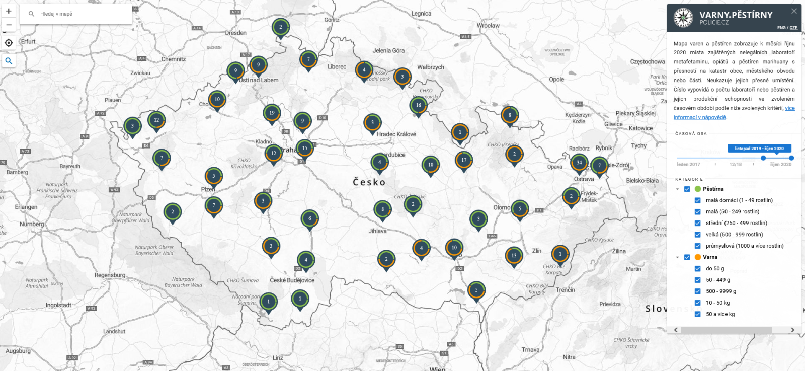Screen dimensions: 805x371
Task: Close the Varny Pěstírny info panel
Action: coord(794,11)
